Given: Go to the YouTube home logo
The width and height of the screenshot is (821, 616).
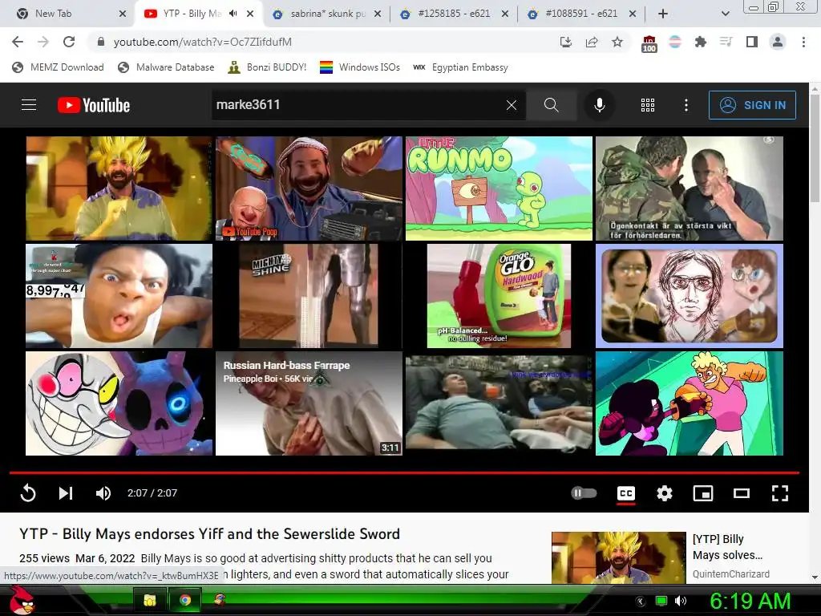Looking at the screenshot, I should 94,105.
